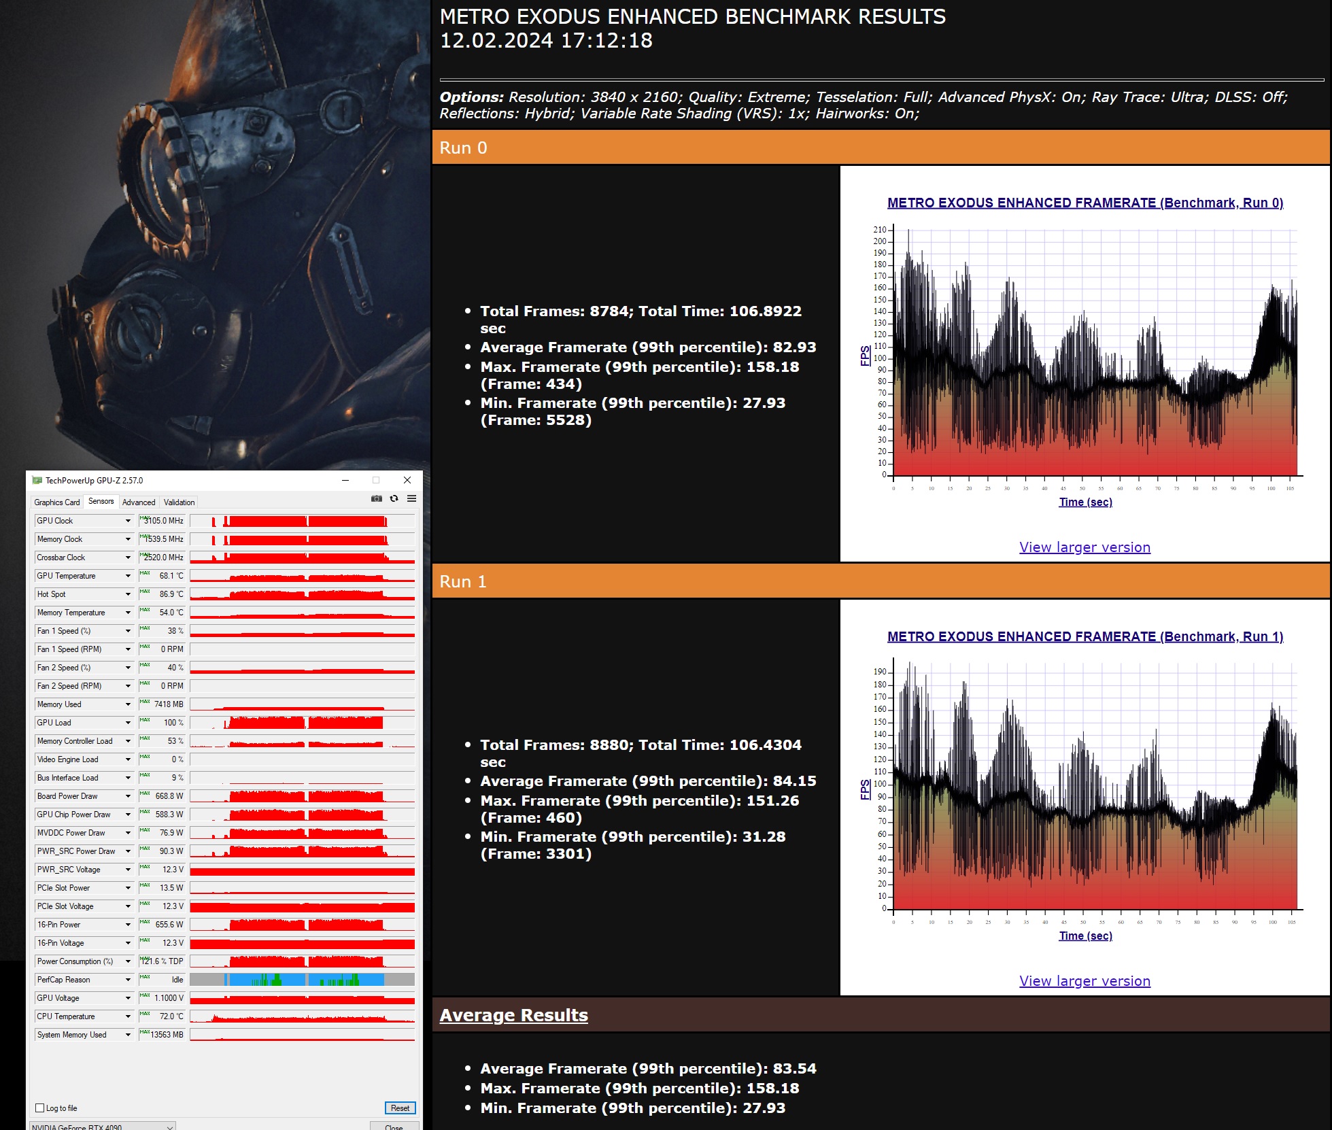Open the GPU Temperature sensor dropdown arrow
This screenshot has height=1130, width=1332.
click(x=128, y=576)
